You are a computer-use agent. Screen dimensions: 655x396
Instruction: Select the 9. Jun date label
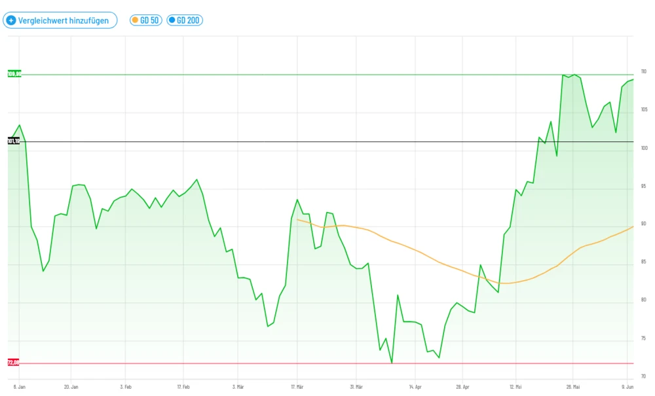point(627,387)
